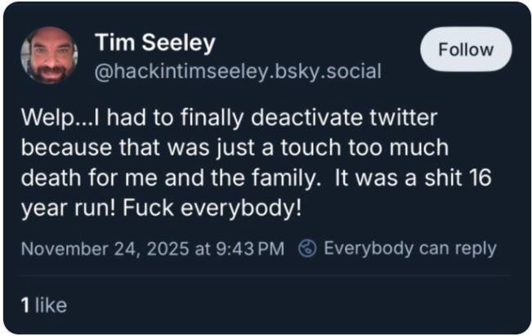Screen dimensions: 532x336
Task: Click the like count number "1"
Action: [x=25, y=305]
